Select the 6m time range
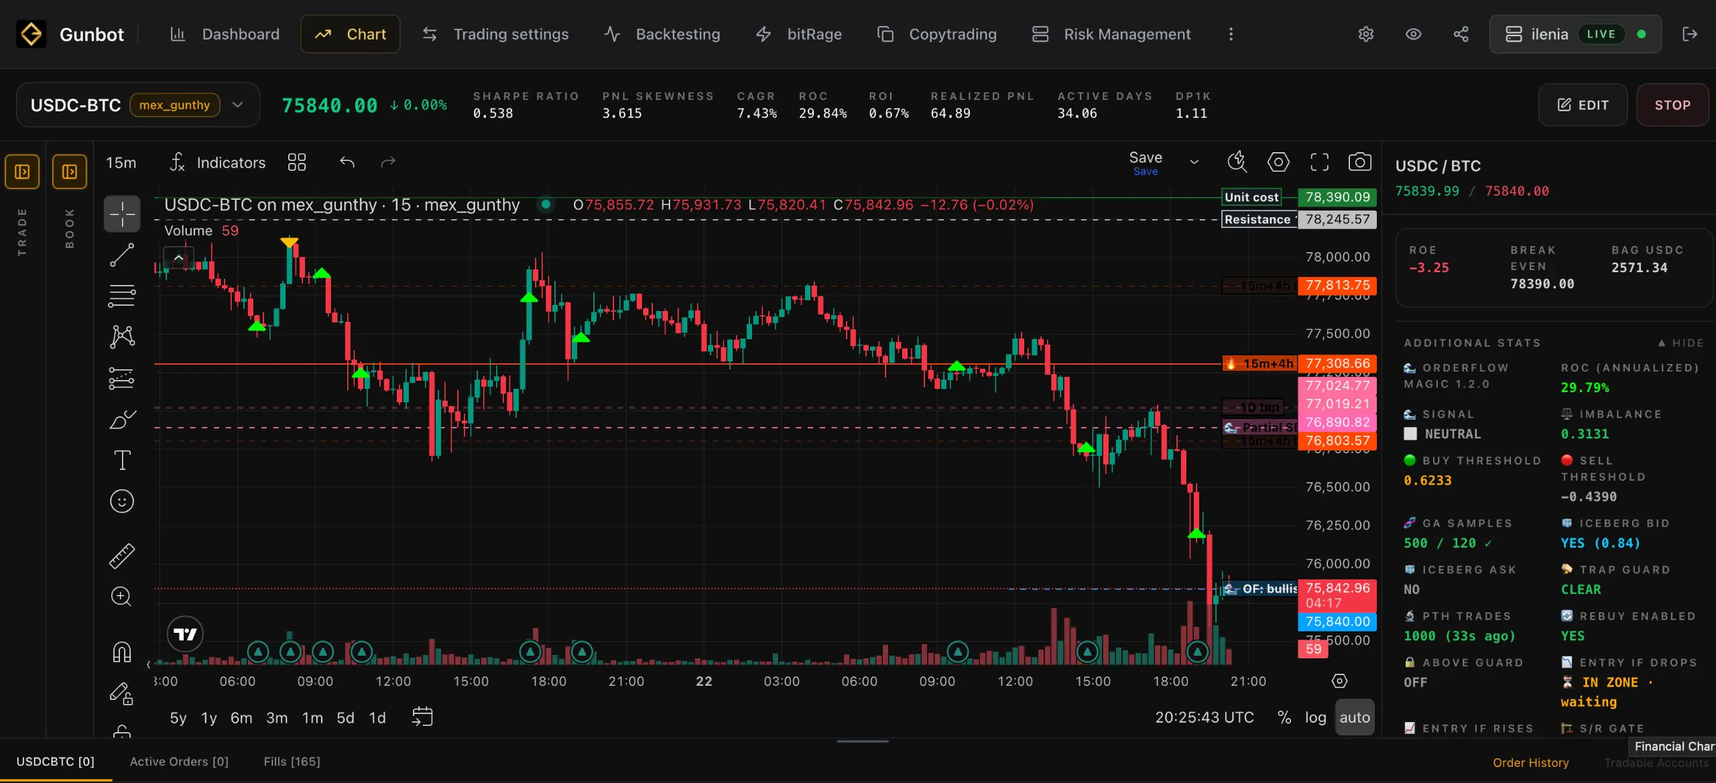1716x783 pixels. click(x=241, y=718)
